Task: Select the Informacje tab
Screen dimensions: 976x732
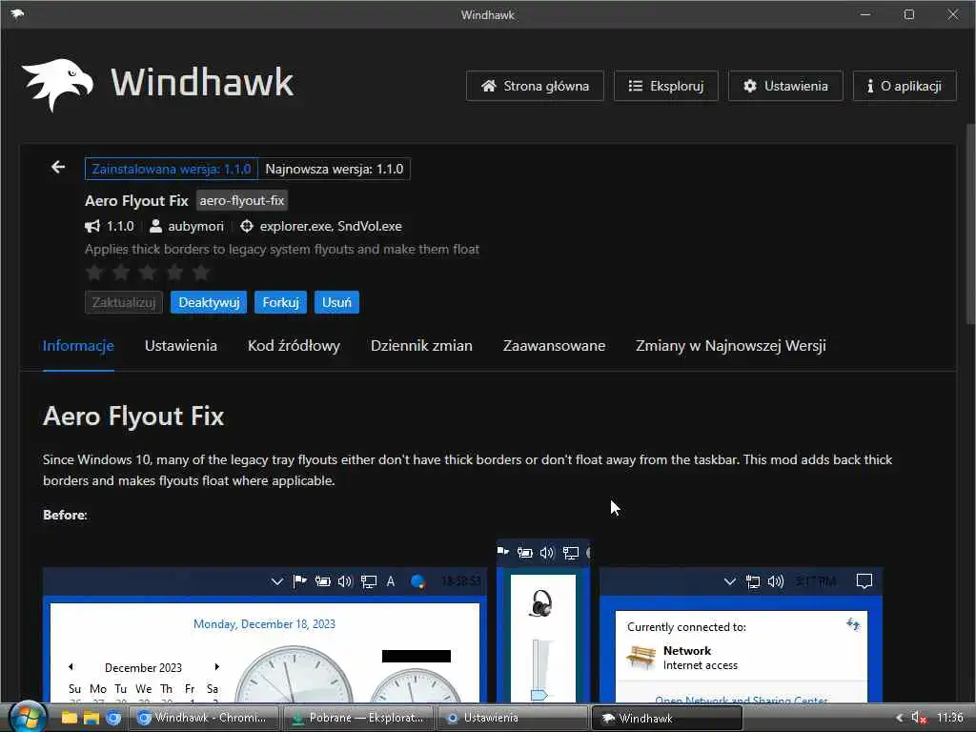Action: click(x=78, y=345)
